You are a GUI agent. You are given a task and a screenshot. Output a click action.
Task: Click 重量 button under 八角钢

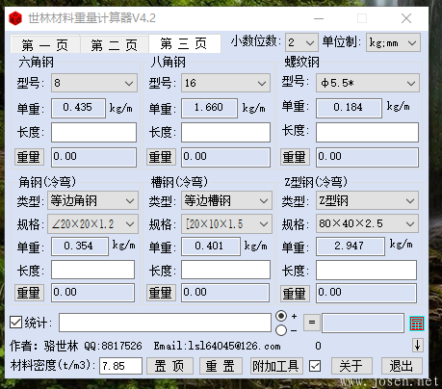coord(161,157)
